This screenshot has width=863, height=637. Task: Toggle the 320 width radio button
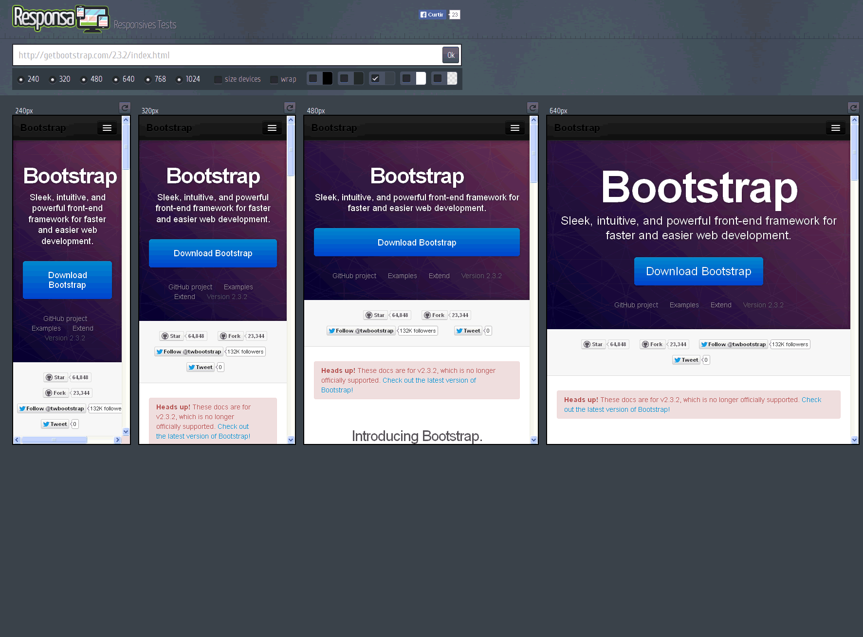(53, 79)
